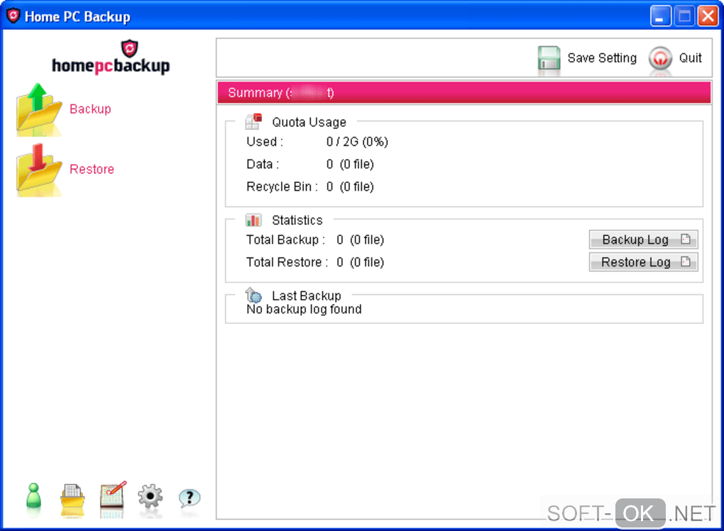Viewport: 724px width, 531px height.
Task: Click the Statistics bar chart icon
Action: 253,220
